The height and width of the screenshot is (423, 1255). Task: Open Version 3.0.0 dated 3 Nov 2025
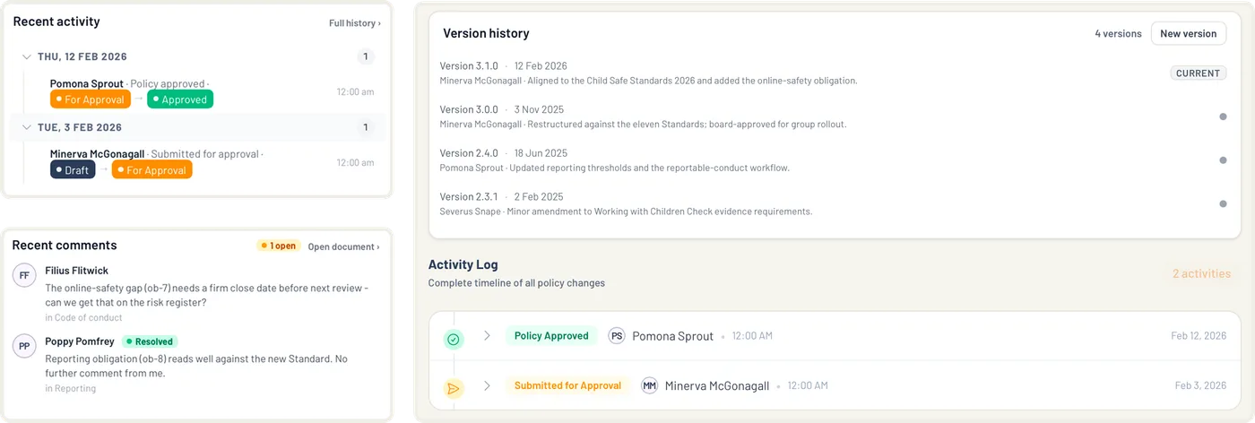pos(832,117)
